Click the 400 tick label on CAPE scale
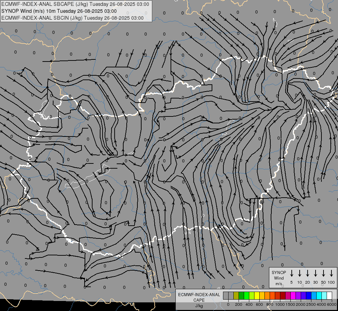Screen dimensions: 338x311 [249, 304]
